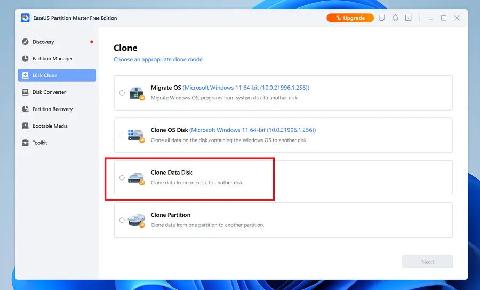
Task: Open the Discovery section
Action: click(57, 42)
